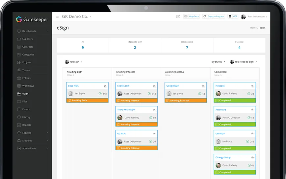Open the GK Demo Co. company dropdown
This screenshot has width=286, height=179.
pos(76,16)
